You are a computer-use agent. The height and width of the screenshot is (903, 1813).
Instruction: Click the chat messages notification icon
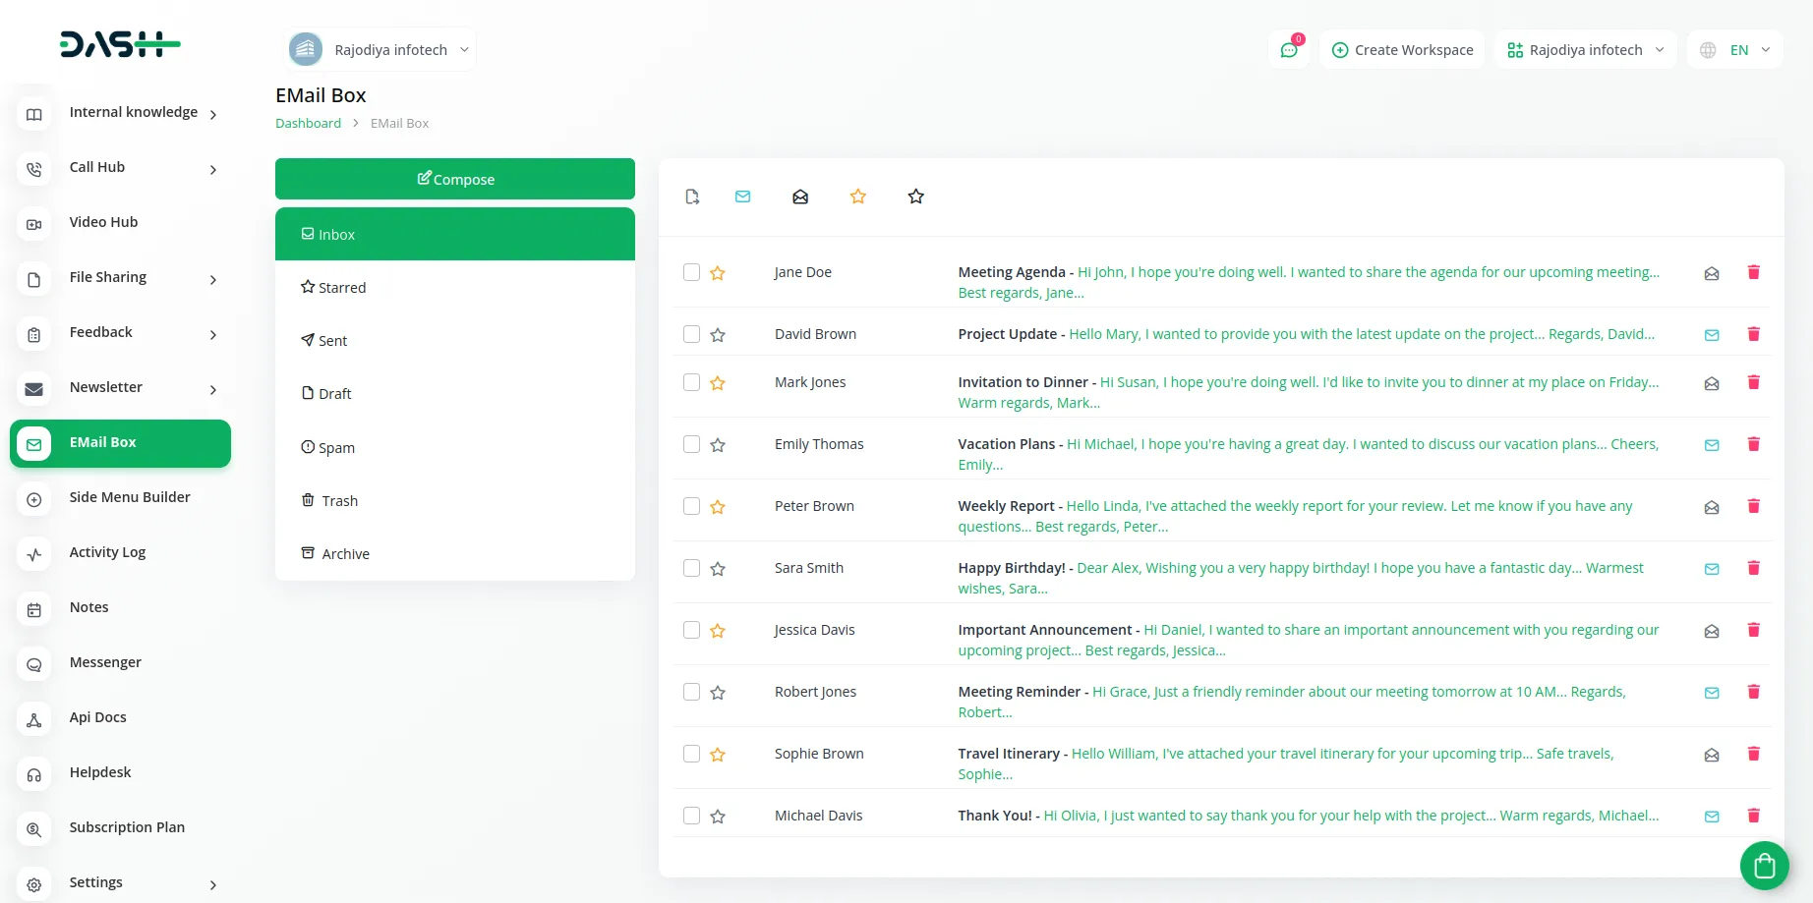[x=1289, y=50]
